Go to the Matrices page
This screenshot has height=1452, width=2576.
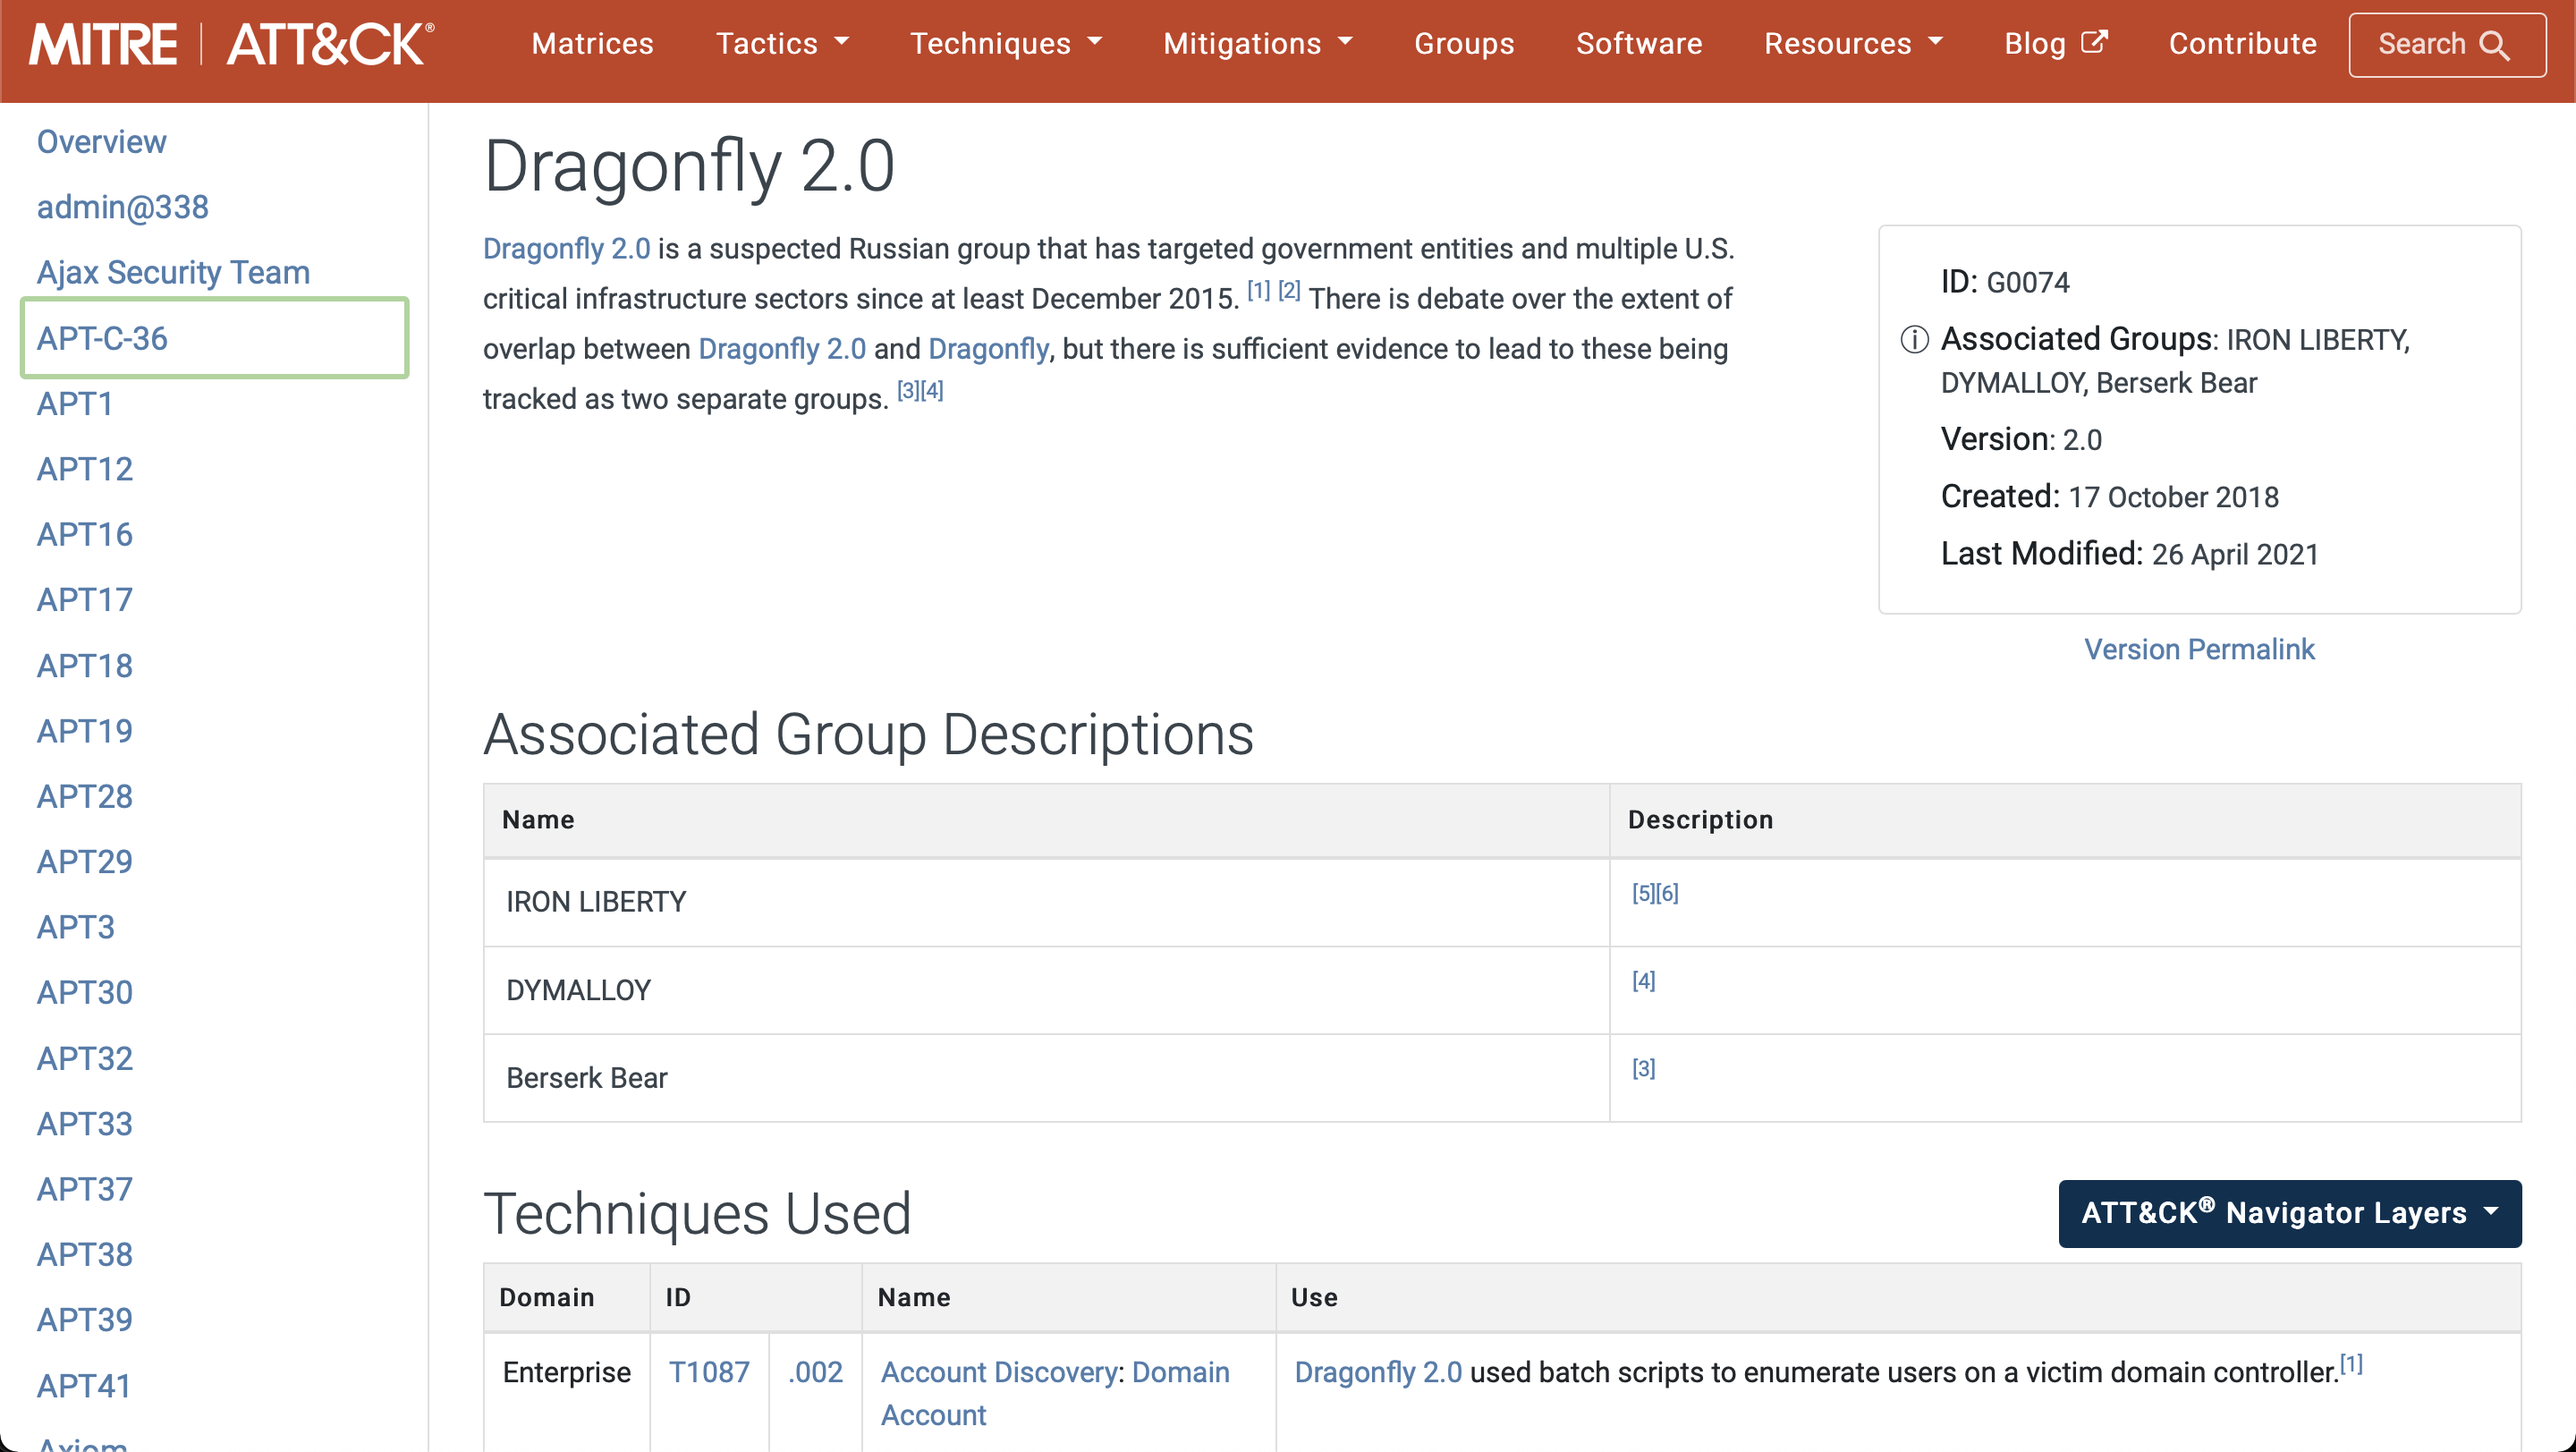pos(592,44)
